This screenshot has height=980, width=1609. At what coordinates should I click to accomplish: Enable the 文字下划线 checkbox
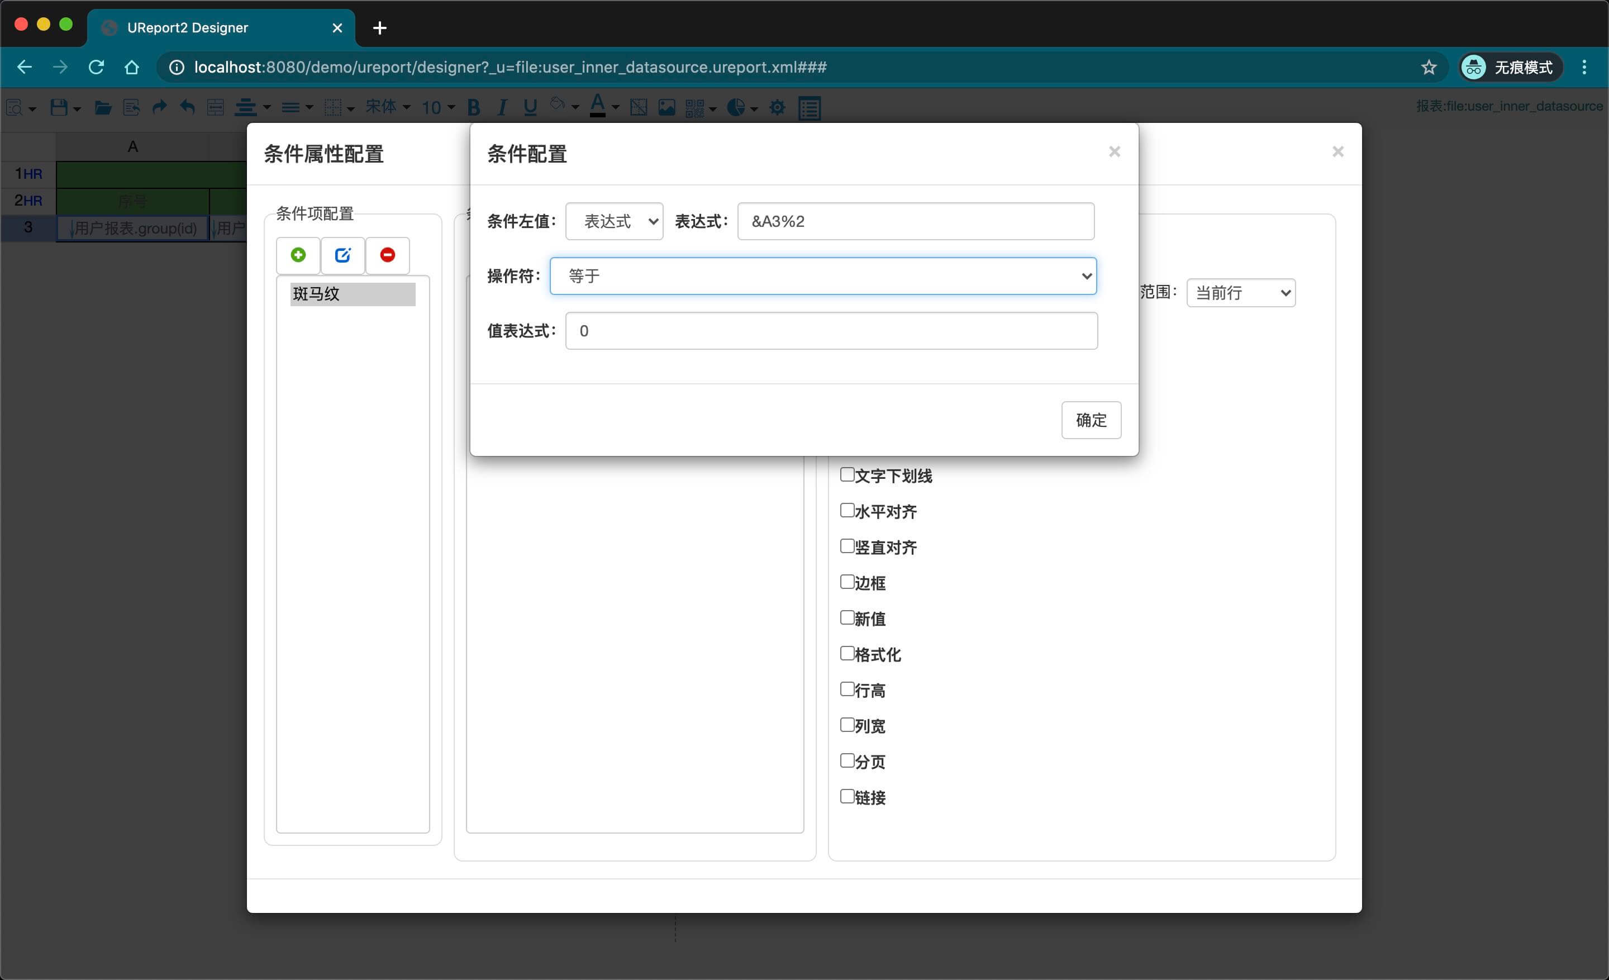coord(847,475)
